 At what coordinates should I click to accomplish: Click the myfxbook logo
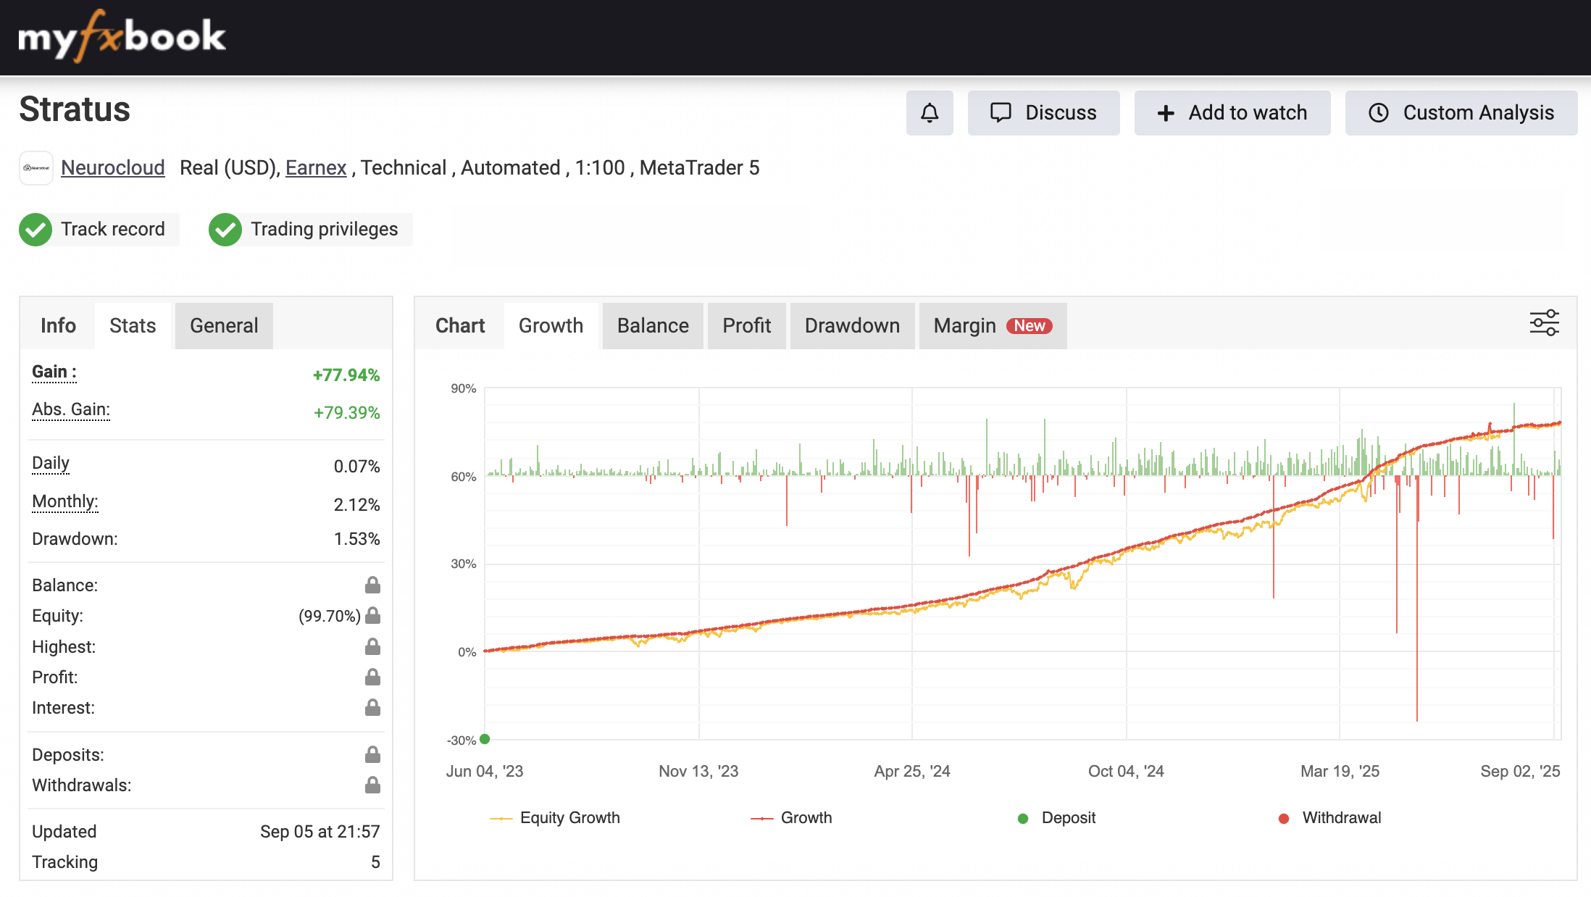tap(122, 36)
